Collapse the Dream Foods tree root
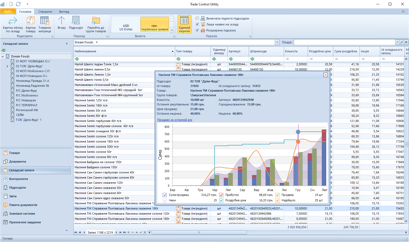 click(x=2, y=56)
